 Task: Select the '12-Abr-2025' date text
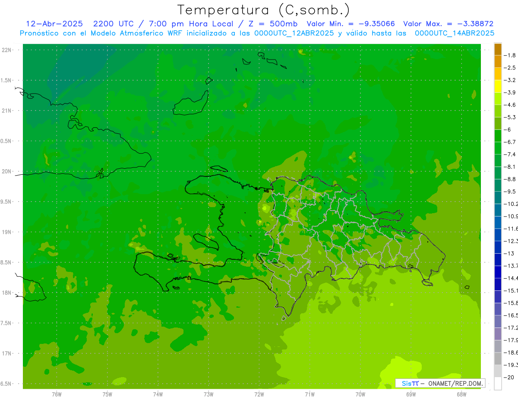point(54,24)
